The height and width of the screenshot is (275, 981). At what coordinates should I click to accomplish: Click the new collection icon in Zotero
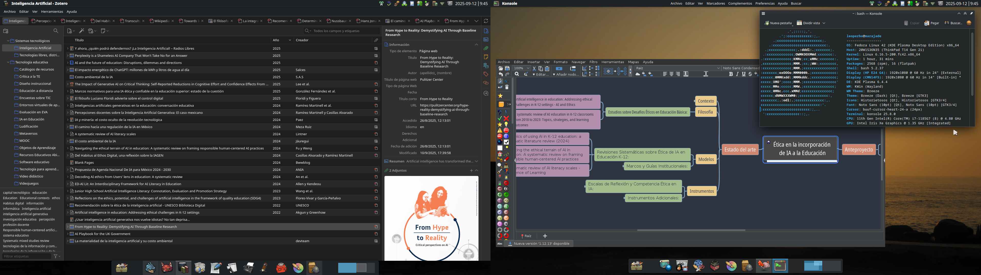pyautogui.click(x=6, y=31)
